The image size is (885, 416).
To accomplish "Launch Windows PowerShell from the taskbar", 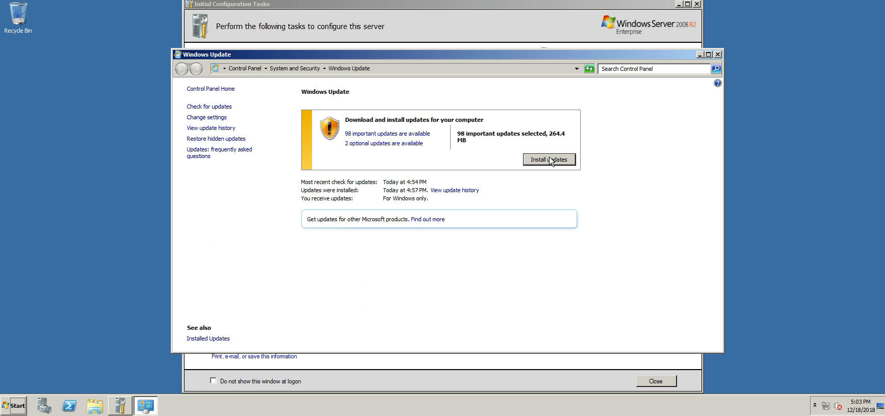I will tap(69, 406).
